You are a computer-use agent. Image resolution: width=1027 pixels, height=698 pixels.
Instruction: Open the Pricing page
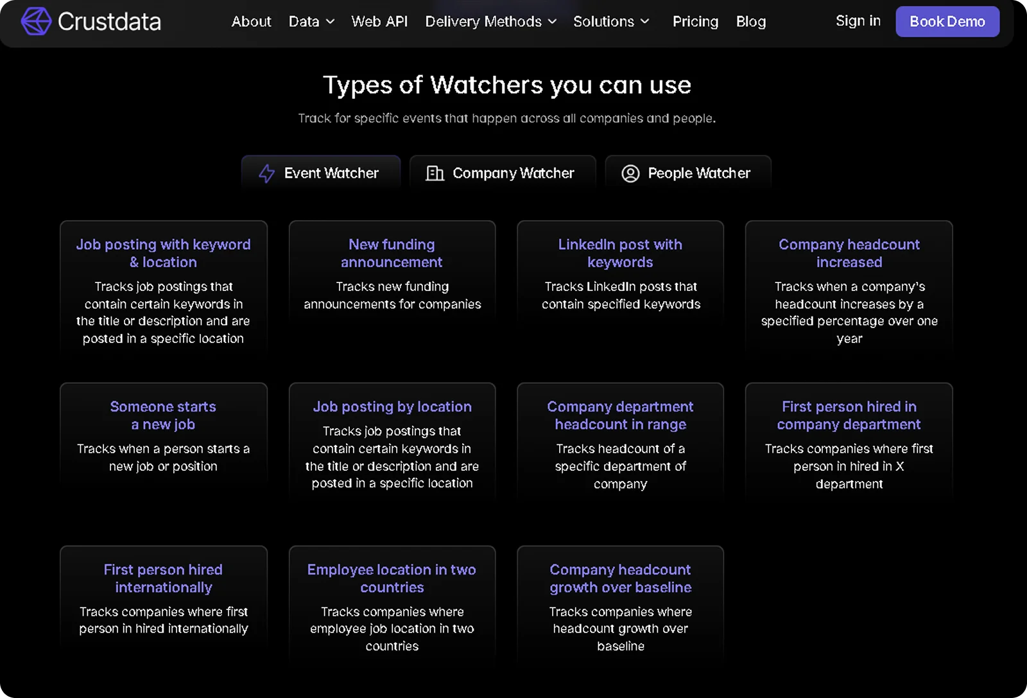tap(695, 21)
